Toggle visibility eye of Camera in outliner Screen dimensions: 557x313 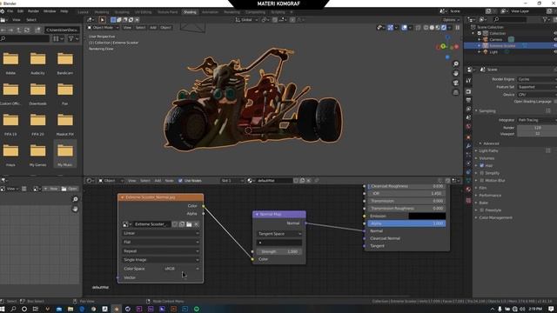click(x=555, y=39)
